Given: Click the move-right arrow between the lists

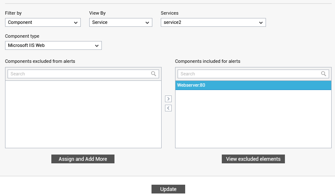Looking at the screenshot, I should (168, 99).
